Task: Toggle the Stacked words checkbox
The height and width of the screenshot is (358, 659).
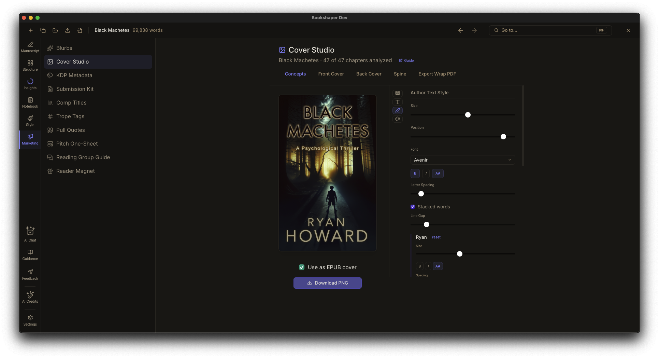Action: pyautogui.click(x=413, y=207)
